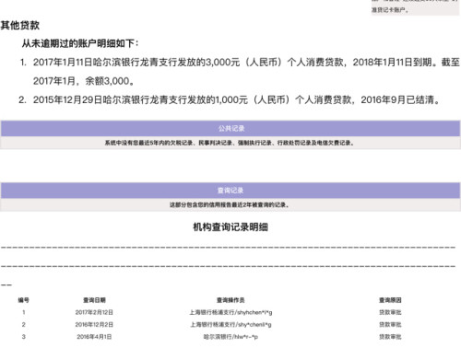The height and width of the screenshot is (348, 461).
Task: Click operator '上海银行杨浦支行/shyhchen*i*g'
Action: tap(230, 312)
